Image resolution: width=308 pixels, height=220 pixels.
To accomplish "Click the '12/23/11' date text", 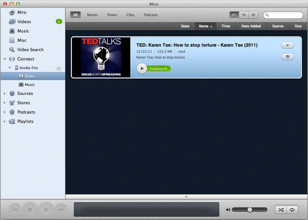I will pyautogui.click(x=144, y=51).
